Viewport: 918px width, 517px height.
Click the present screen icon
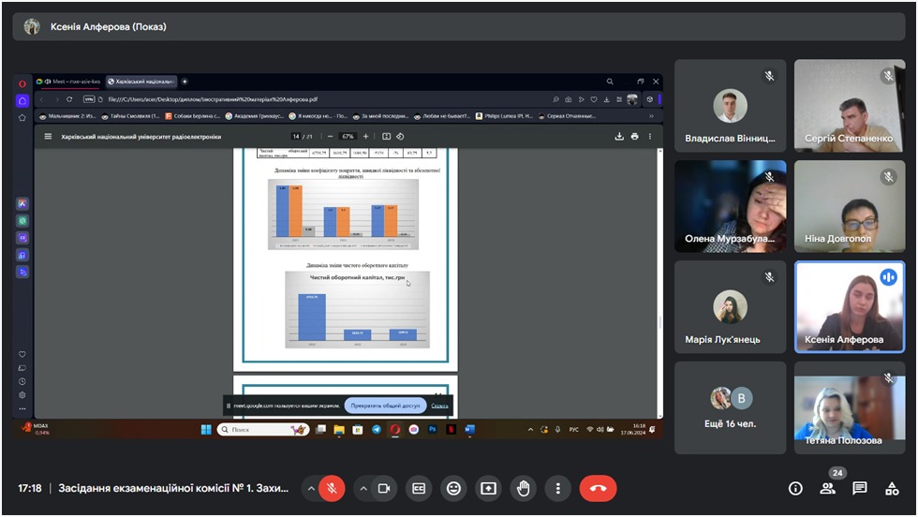tap(488, 488)
